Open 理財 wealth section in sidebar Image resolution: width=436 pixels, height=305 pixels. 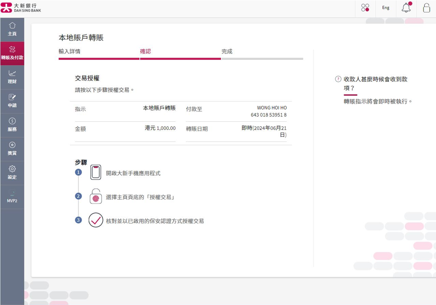pyautogui.click(x=12, y=78)
